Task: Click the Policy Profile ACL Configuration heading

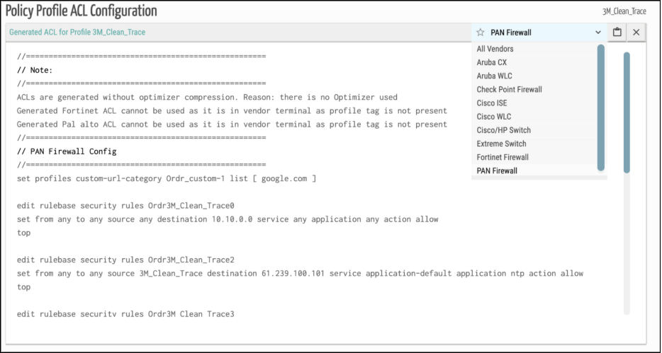Action: coord(82,11)
